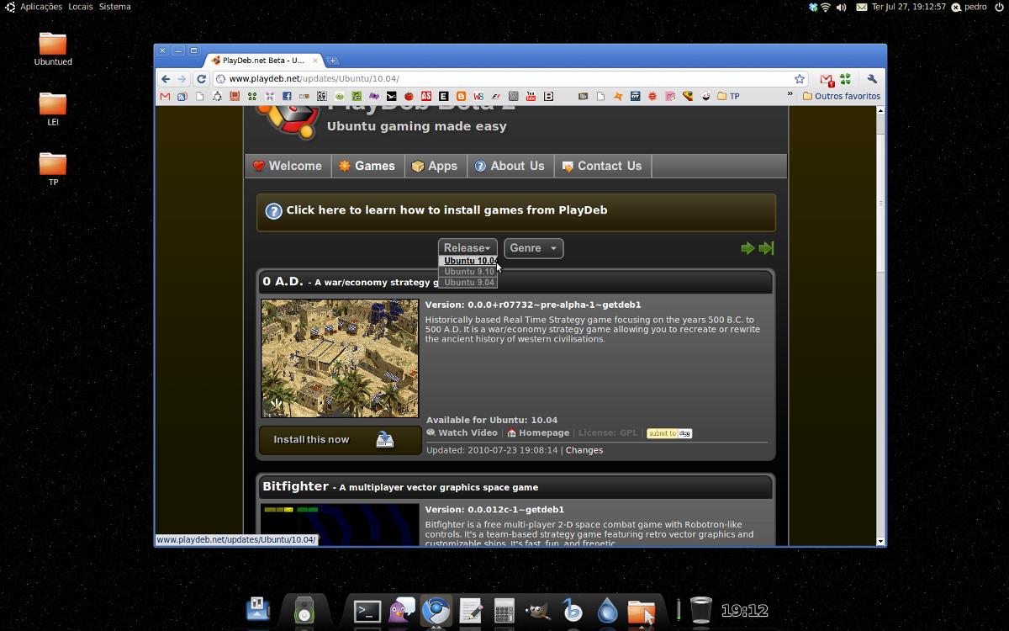Reload the page with the refresh button
This screenshot has height=631, width=1009.
pos(201,79)
